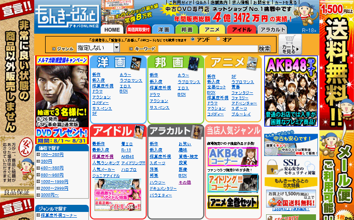Image resolution: width=354 pixels, height=220 pixels.
Task: Open ハロプロ link in the アイドル panel
Action: tap(129, 169)
